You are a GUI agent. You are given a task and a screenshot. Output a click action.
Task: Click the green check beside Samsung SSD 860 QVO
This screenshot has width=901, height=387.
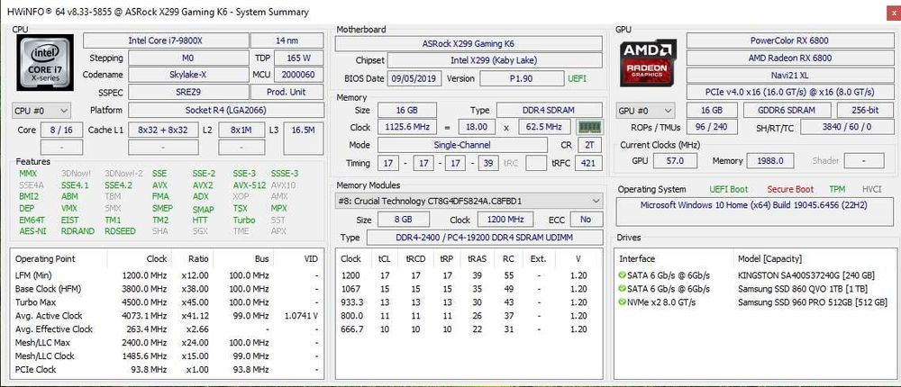tap(622, 288)
